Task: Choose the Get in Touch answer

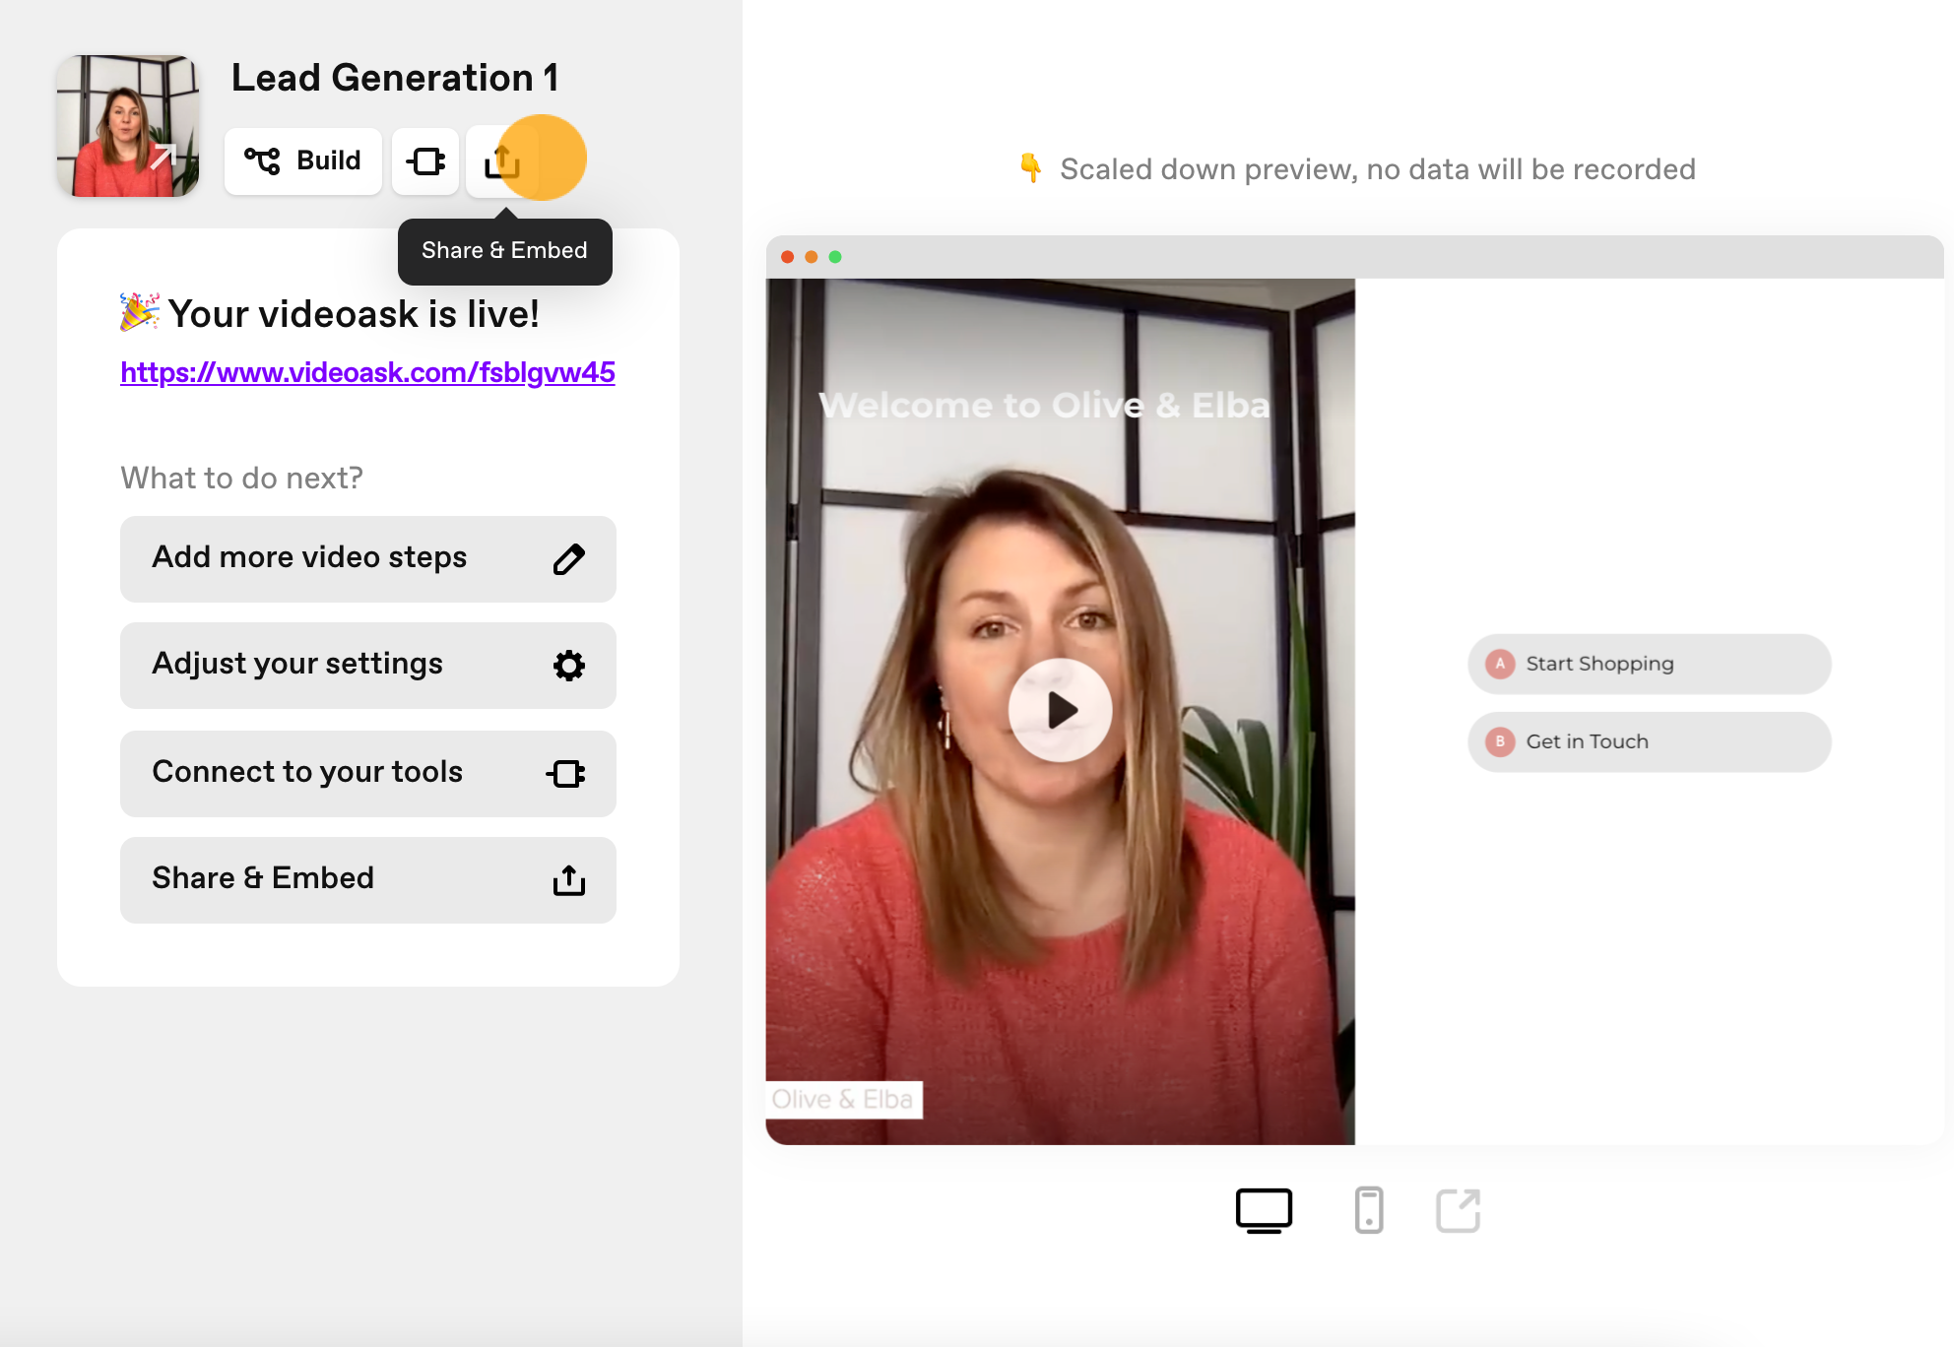Action: 1649,741
